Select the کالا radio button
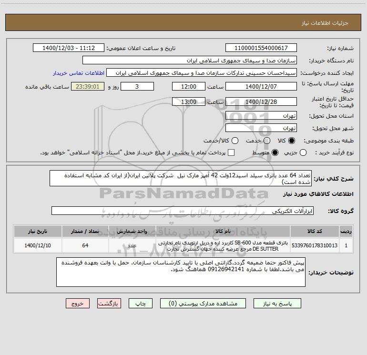Image resolution: width=367 pixels, height=355 pixels. coord(292,141)
